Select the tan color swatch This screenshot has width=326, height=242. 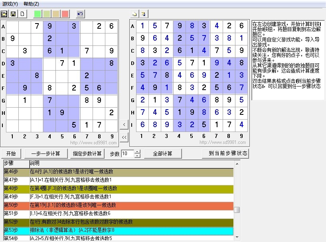pyautogui.click(x=55, y=13)
